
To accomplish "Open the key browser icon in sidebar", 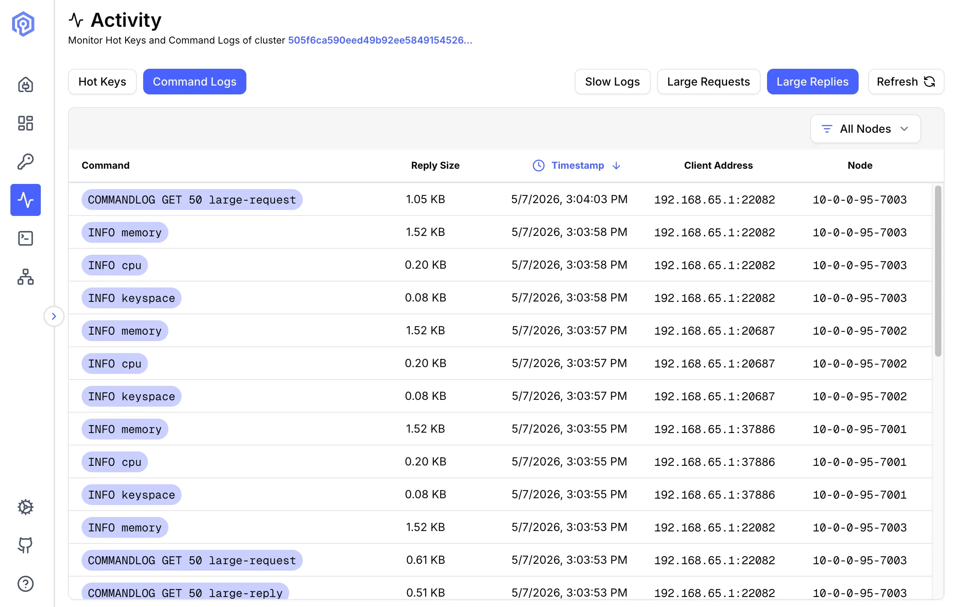I will (26, 162).
